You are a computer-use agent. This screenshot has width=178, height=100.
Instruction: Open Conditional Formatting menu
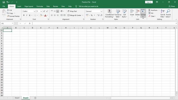109,13
